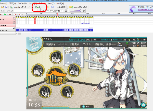Screen dimensions: 153x111
Task: Mute the PC sound track via its speaker icon
Action: tap(14, 28)
